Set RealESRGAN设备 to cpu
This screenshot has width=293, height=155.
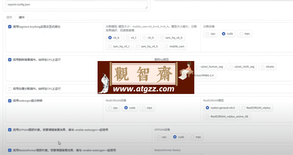click(x=113, y=108)
